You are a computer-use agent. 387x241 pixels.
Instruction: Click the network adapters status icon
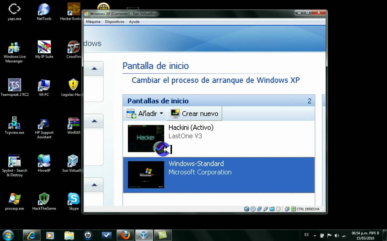pyautogui.click(x=259, y=209)
